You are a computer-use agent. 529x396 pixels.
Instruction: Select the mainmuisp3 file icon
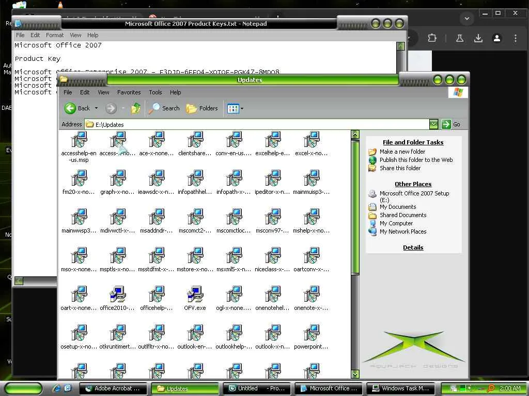[312, 178]
